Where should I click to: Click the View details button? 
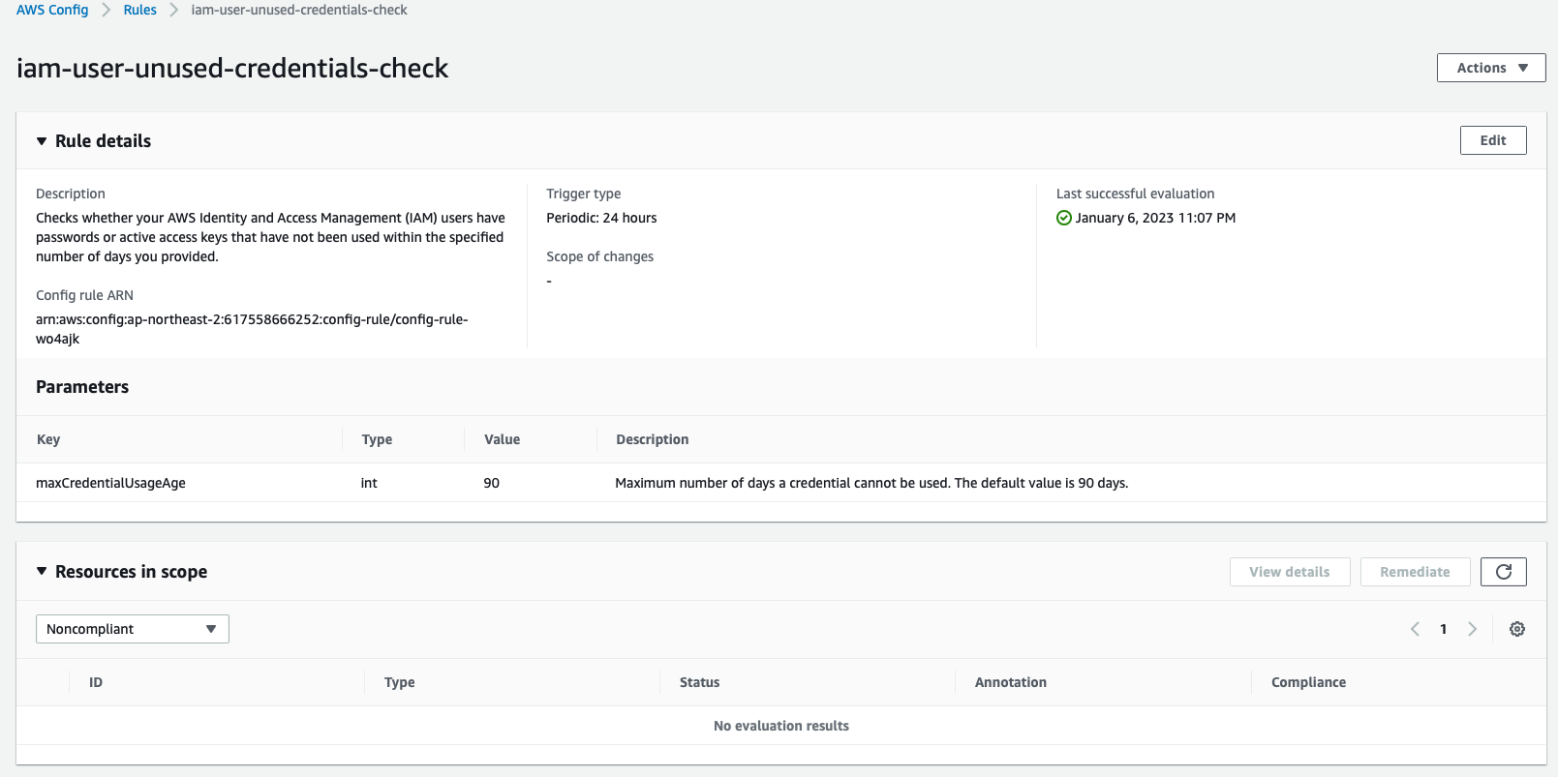(x=1290, y=572)
